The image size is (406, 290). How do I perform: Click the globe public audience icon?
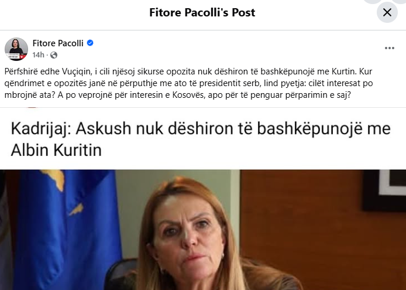point(54,55)
